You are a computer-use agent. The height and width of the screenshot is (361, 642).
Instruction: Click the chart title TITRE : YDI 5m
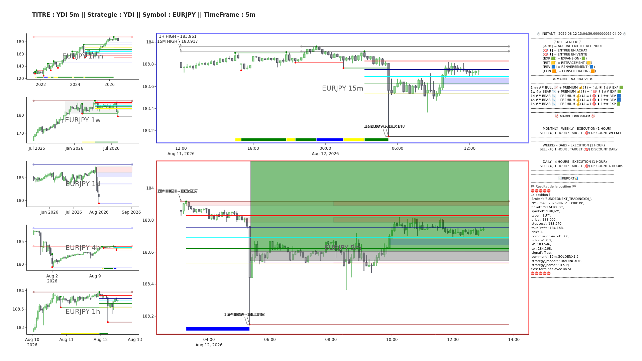(56, 15)
